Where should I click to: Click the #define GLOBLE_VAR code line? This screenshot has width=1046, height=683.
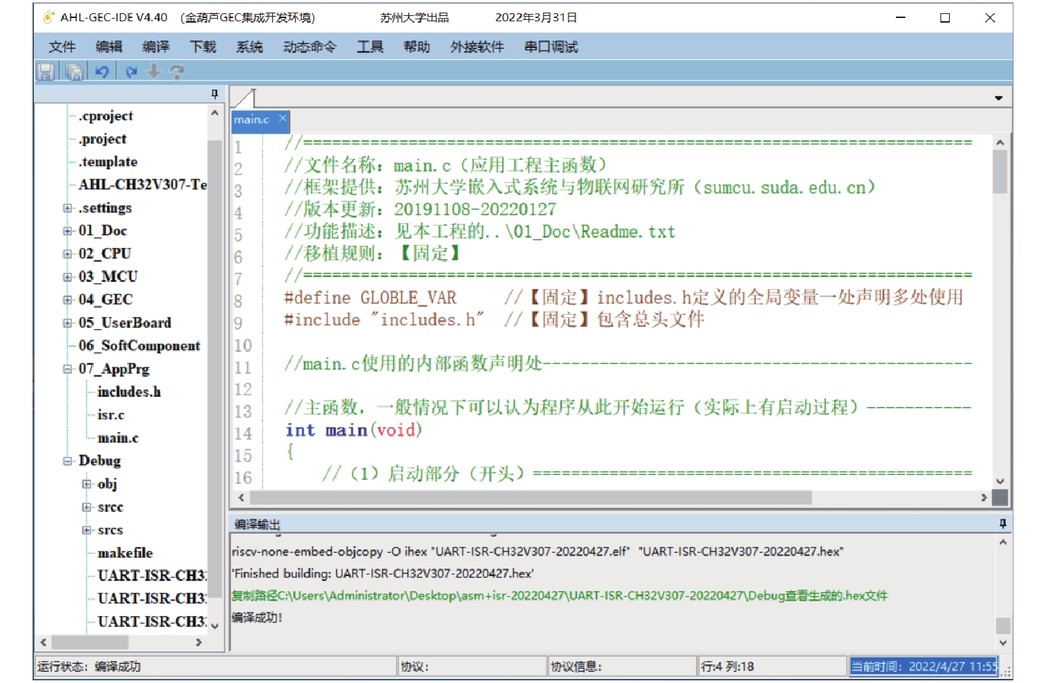[624, 297]
